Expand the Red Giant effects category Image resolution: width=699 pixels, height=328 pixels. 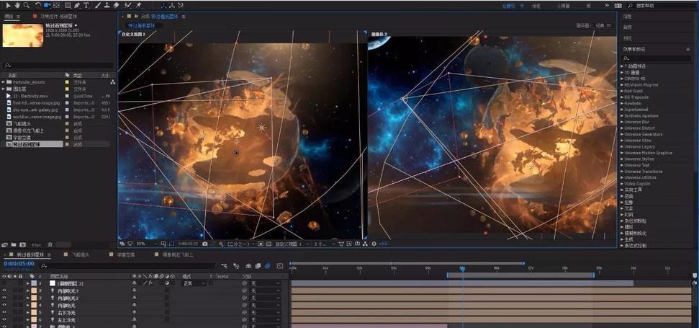click(622, 91)
